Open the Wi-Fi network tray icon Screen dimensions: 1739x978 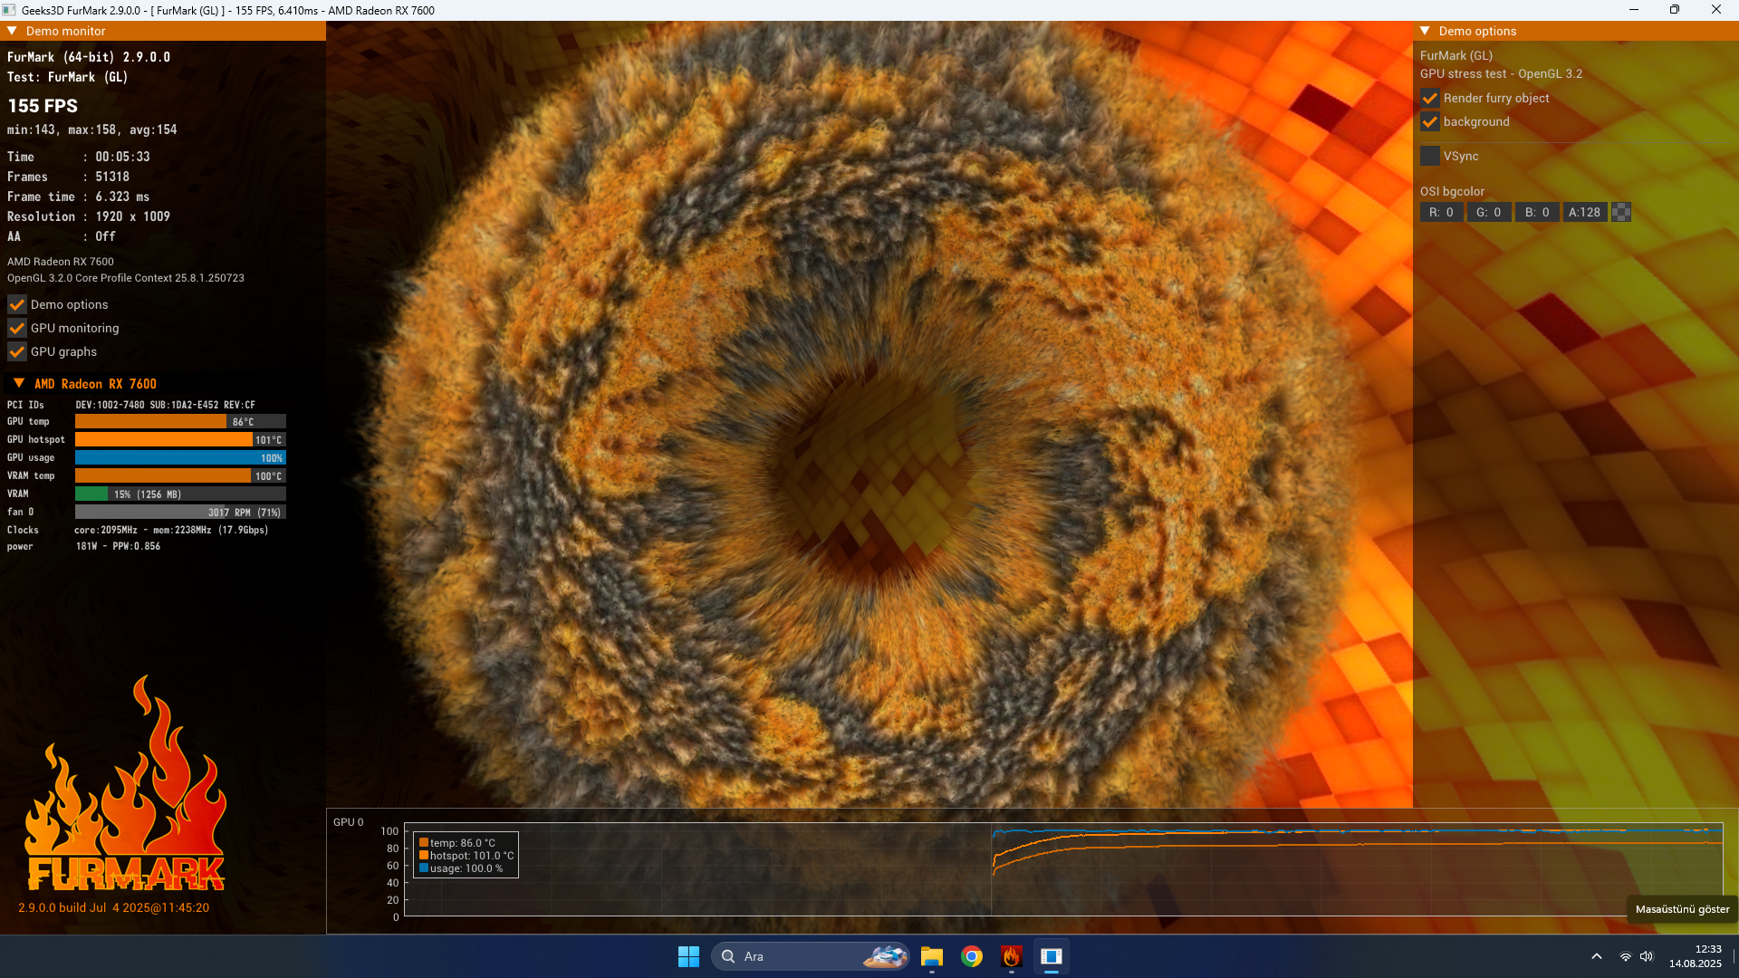coord(1626,956)
